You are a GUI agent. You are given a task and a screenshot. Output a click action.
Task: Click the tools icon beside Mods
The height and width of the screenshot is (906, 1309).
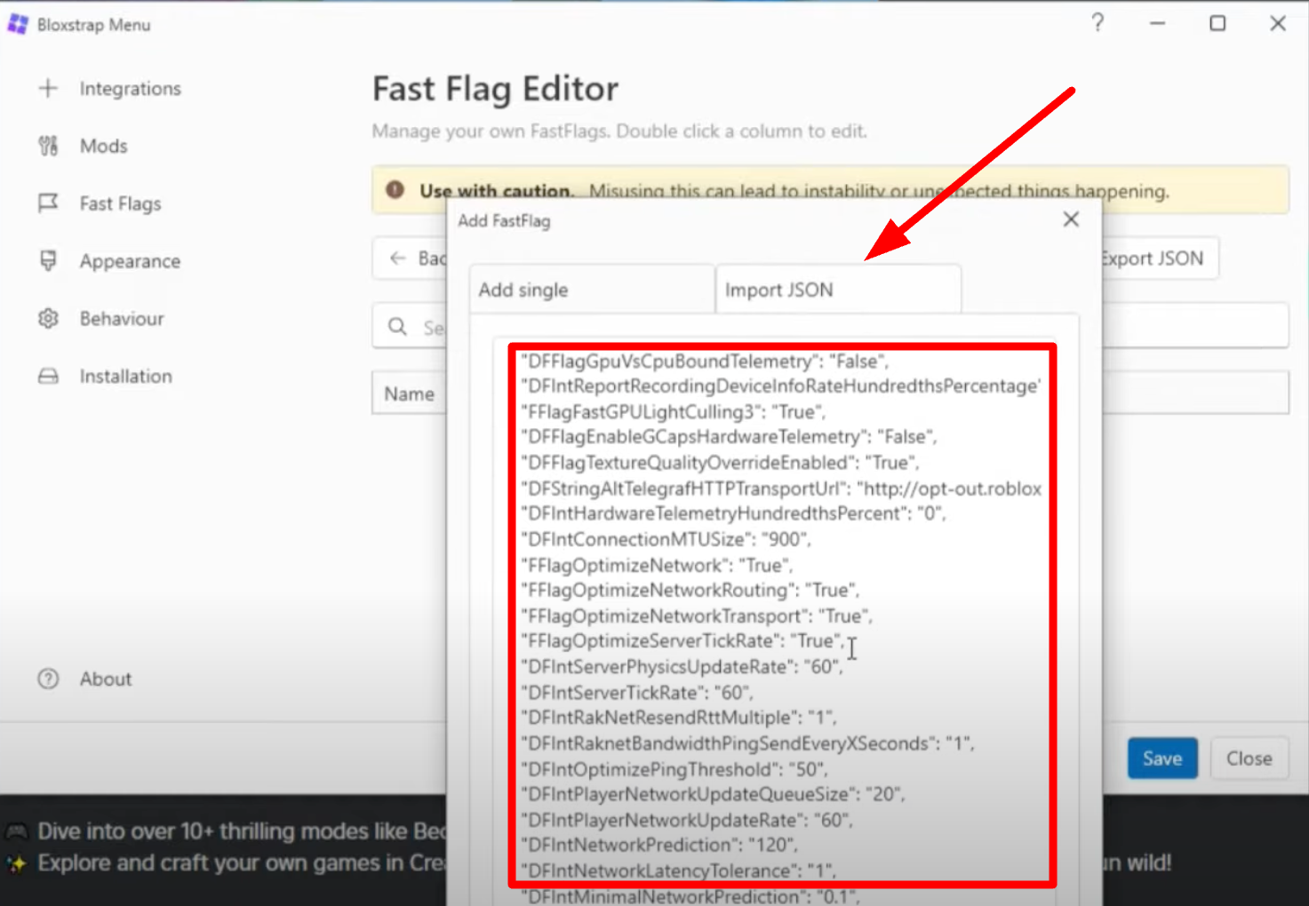click(x=48, y=146)
